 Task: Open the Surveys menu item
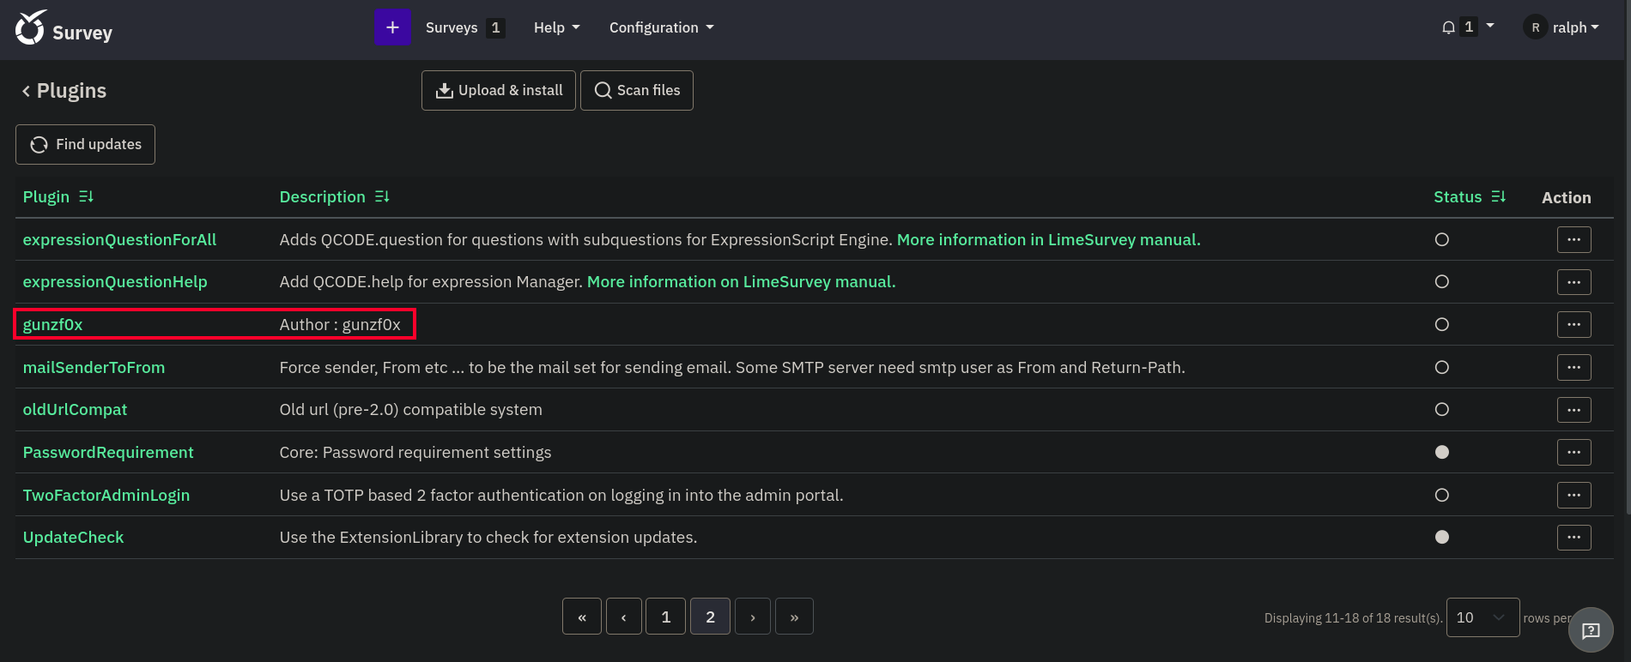pos(464,27)
